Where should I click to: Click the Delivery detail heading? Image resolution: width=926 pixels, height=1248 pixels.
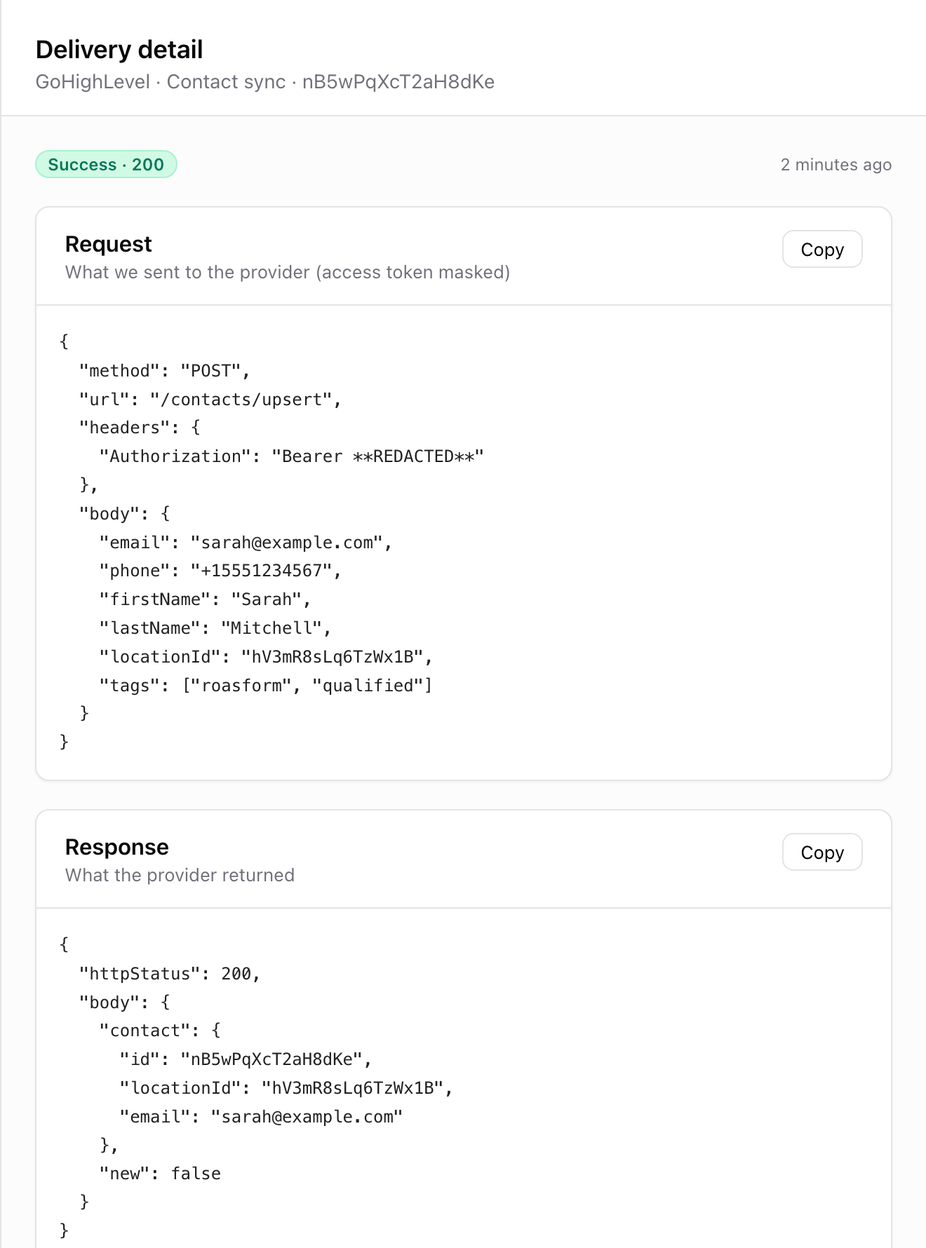pos(119,50)
